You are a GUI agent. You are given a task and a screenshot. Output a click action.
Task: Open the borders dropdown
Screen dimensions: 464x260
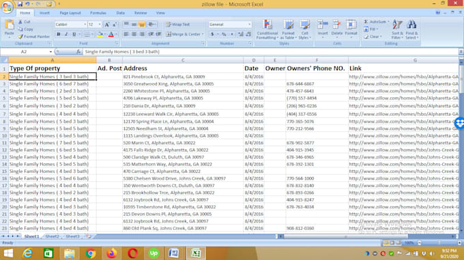click(x=92, y=35)
